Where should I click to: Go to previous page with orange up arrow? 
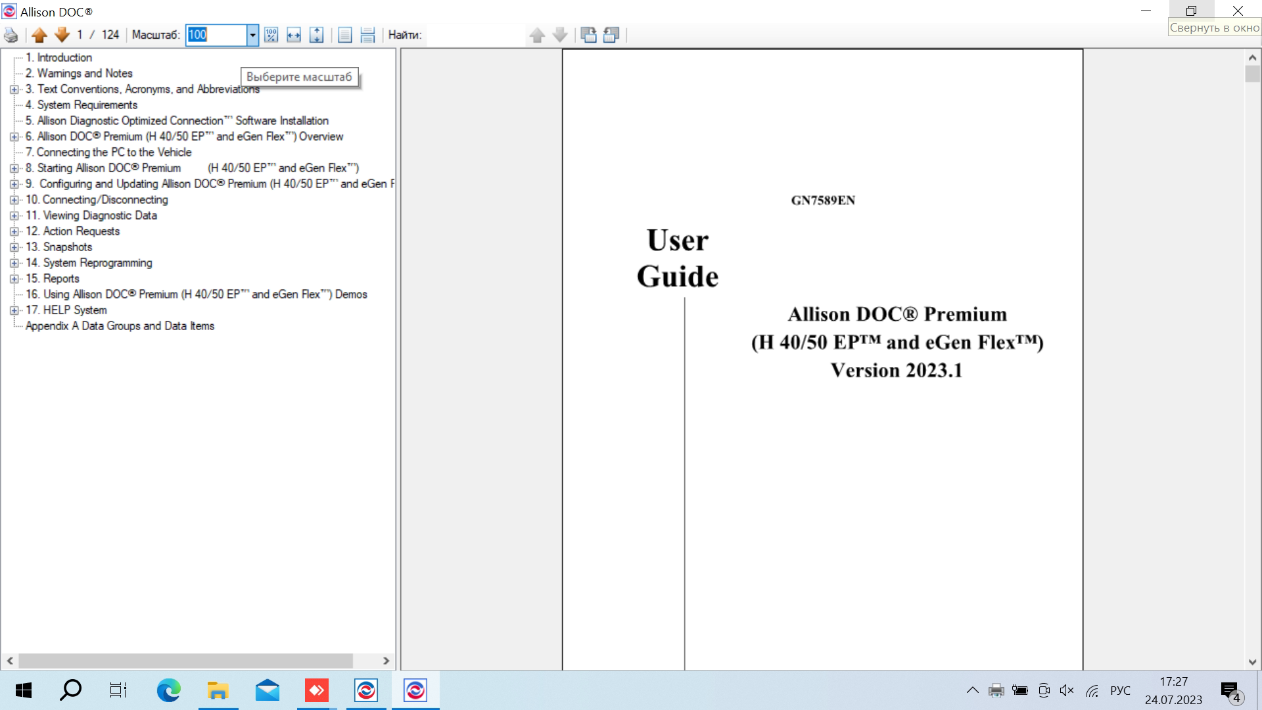(39, 35)
